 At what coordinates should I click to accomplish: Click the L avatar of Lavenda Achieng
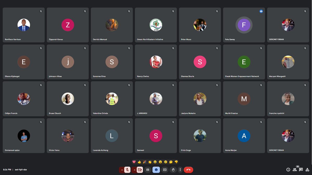(112, 136)
